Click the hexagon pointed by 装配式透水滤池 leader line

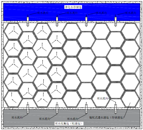coord(130,99)
